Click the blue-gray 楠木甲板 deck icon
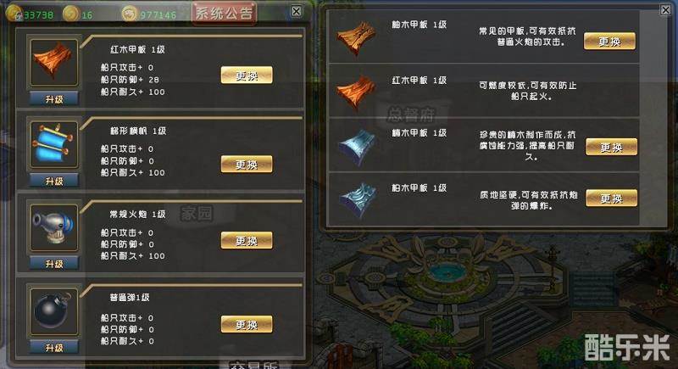The height and width of the screenshot is (369, 678). pos(356,147)
